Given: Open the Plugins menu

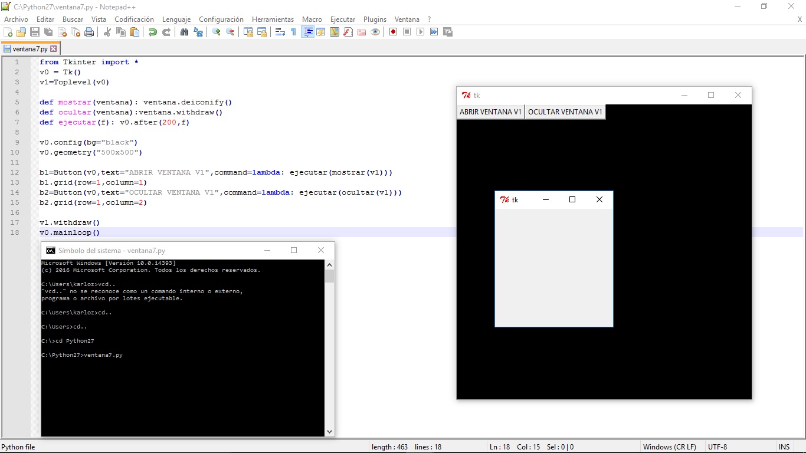Looking at the screenshot, I should (x=375, y=19).
